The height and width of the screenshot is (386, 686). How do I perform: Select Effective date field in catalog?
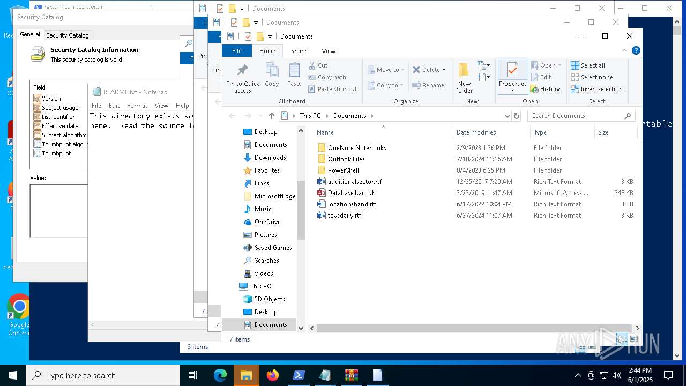pos(60,126)
